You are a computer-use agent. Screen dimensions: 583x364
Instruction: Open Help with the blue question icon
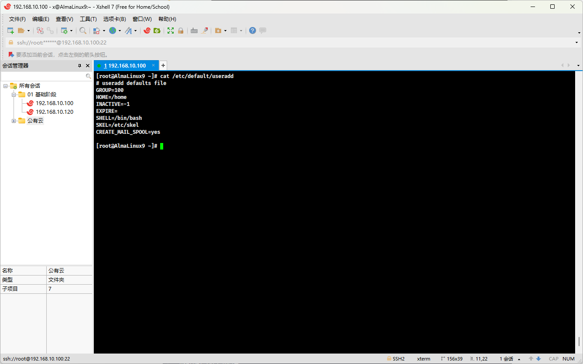coord(252,31)
